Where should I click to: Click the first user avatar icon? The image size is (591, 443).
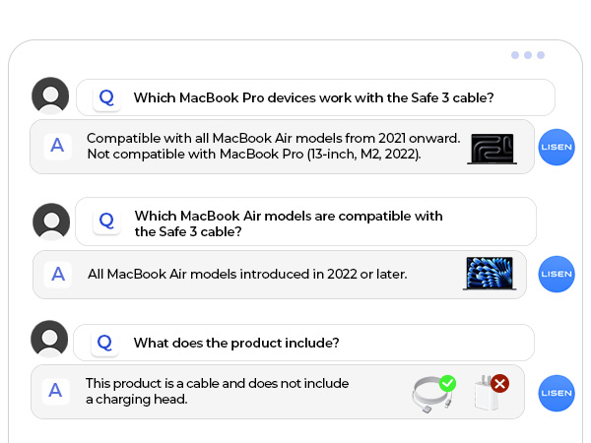click(x=50, y=96)
